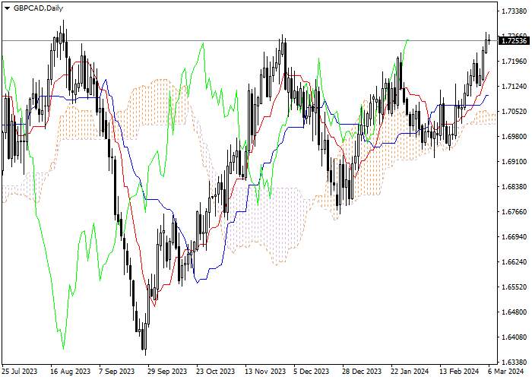532x380 pixels.
Task: Select the 25 Jul 2023 date label
Action: pyautogui.click(x=20, y=372)
